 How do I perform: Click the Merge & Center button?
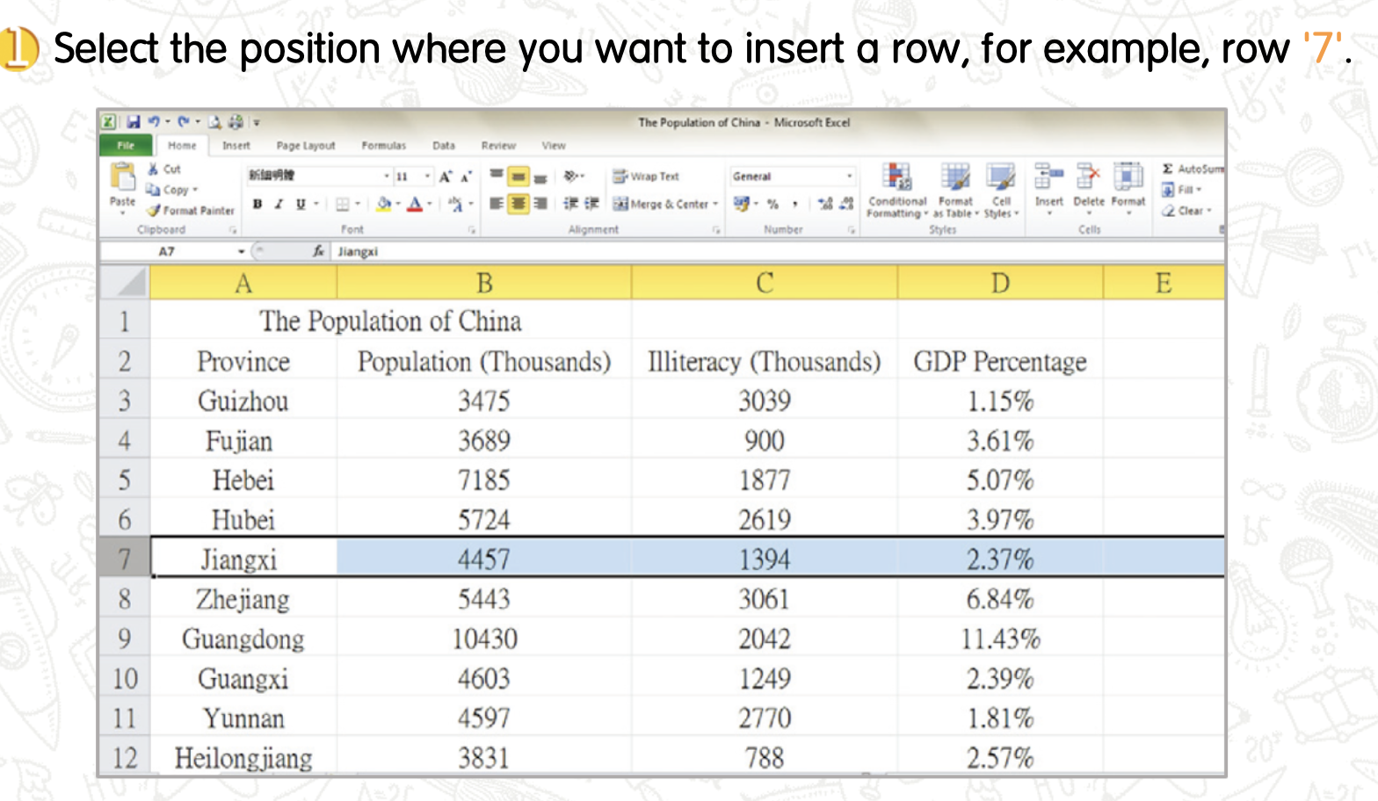coord(664,204)
